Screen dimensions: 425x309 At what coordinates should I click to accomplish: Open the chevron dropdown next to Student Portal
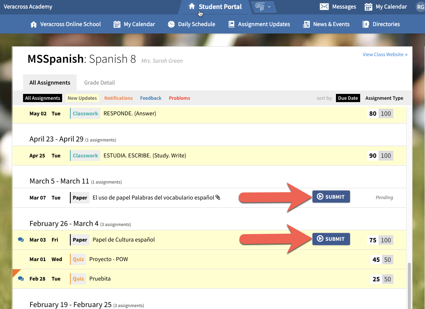(269, 6)
